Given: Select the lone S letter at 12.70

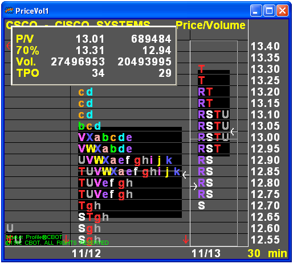Looking at the screenshot, I should tap(201, 205).
